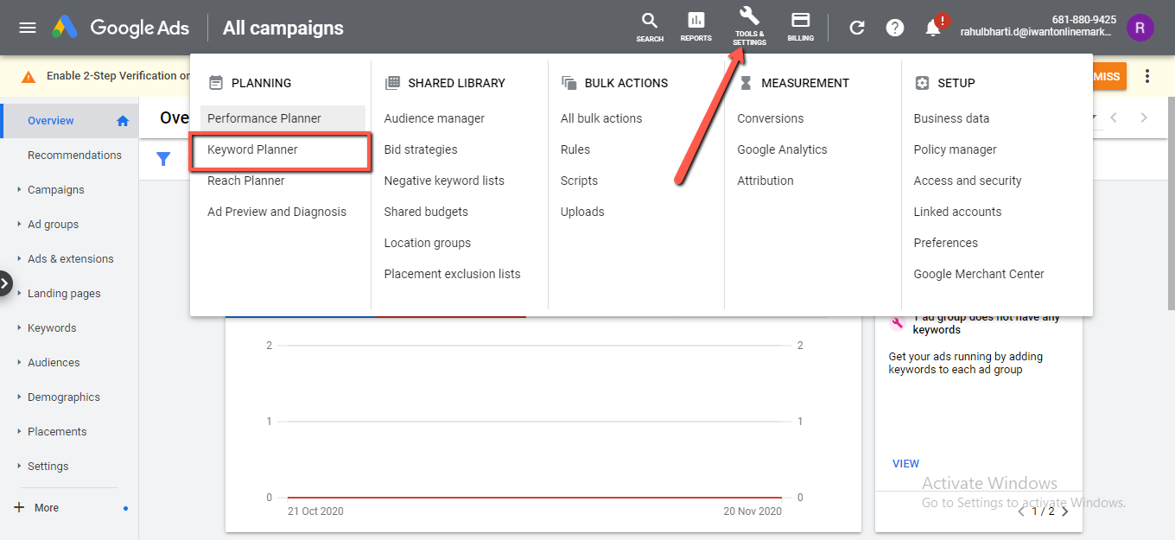Screen dimensions: 1175x540
Task: Go to next recommendation card arrow
Action: 1064,511
